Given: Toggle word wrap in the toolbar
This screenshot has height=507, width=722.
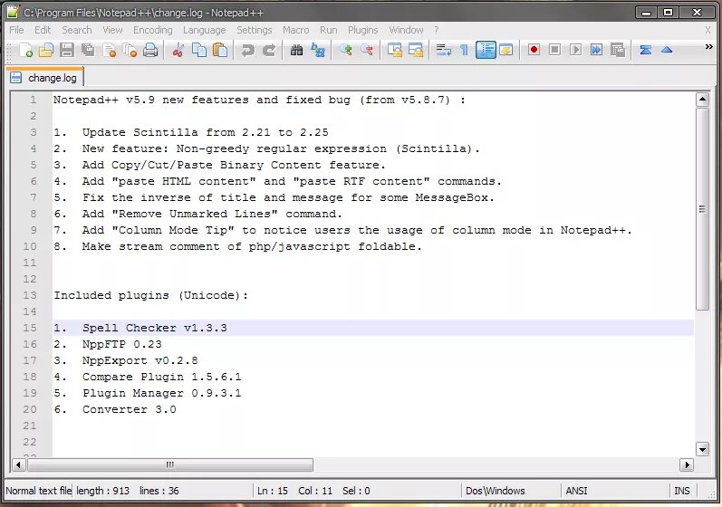Looking at the screenshot, I should pyautogui.click(x=443, y=50).
